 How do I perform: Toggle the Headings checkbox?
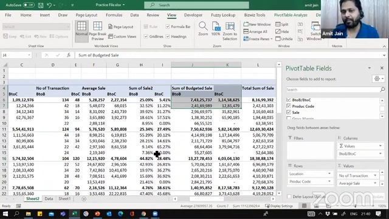click(x=168, y=36)
